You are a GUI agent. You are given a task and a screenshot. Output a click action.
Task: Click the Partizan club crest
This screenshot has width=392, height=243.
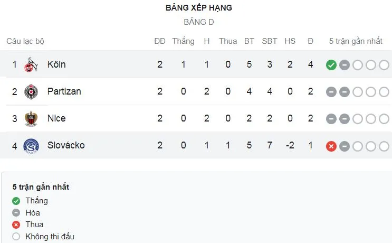point(30,91)
